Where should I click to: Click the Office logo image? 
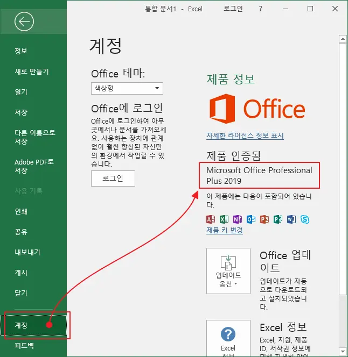pos(257,109)
